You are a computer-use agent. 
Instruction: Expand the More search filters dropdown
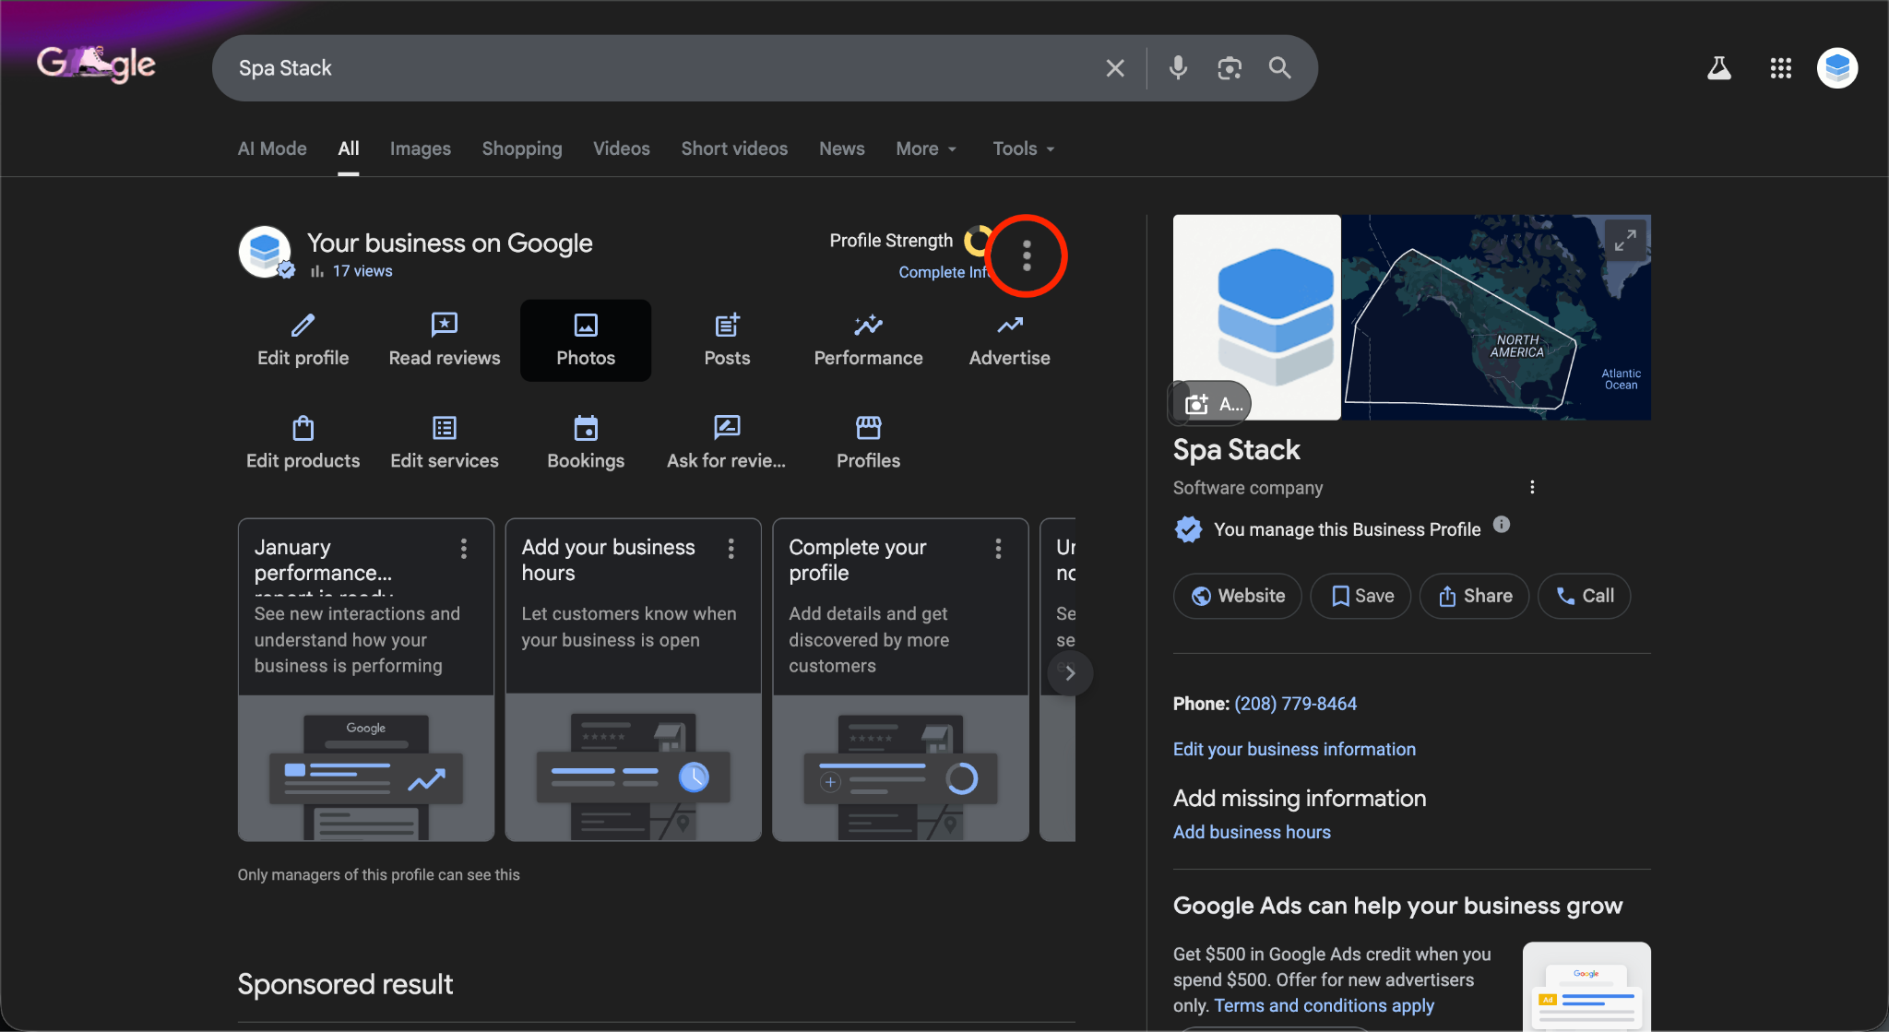coord(926,148)
